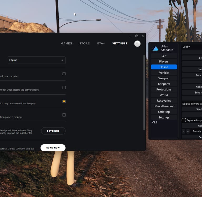This screenshot has width=202, height=197.
Task: Select the highlighted Online menu in Atlas
Action: tap(164, 67)
